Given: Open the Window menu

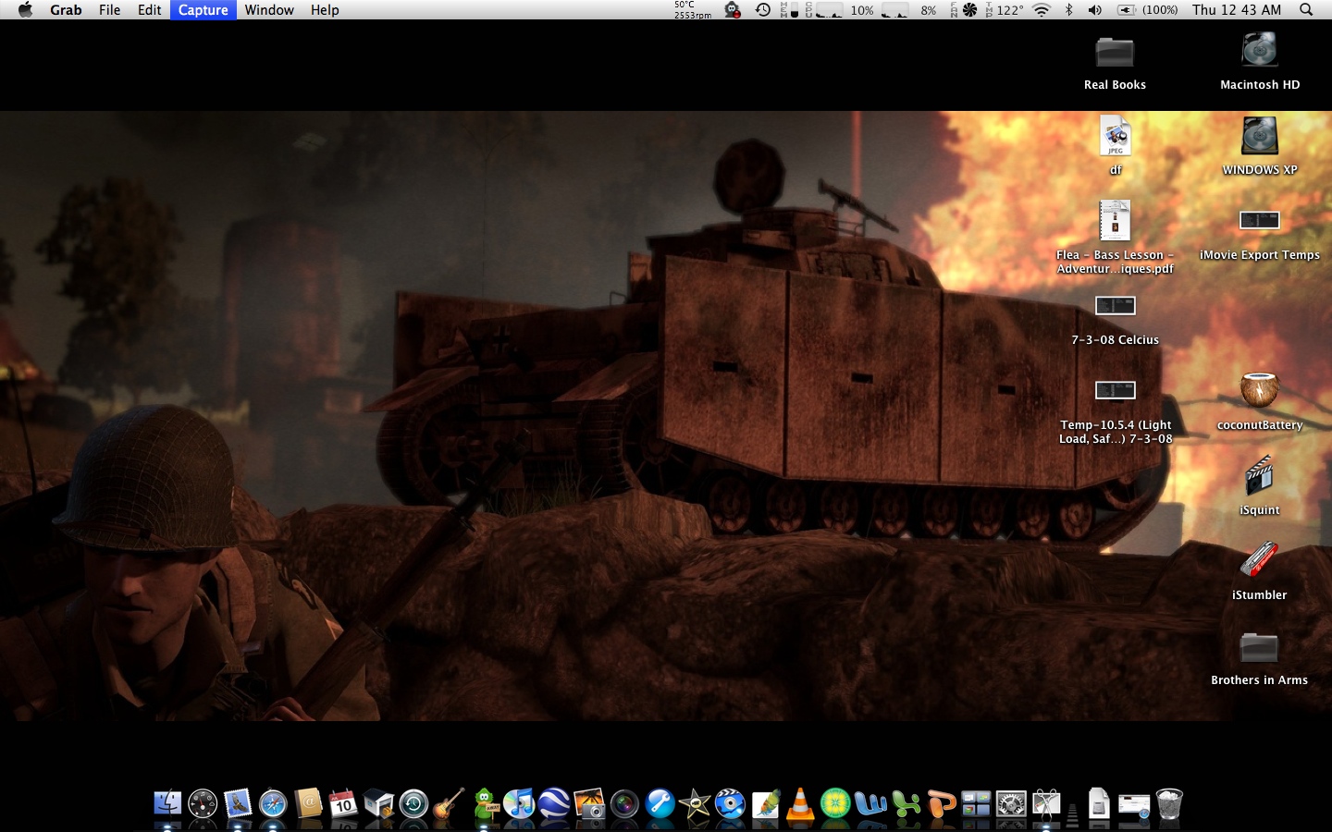Looking at the screenshot, I should (269, 10).
